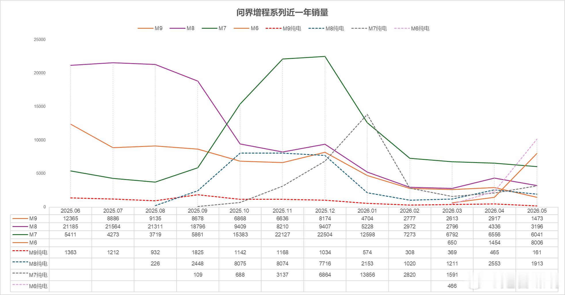Click the 2026.04 column header
The height and width of the screenshot is (295, 565).
point(495,211)
